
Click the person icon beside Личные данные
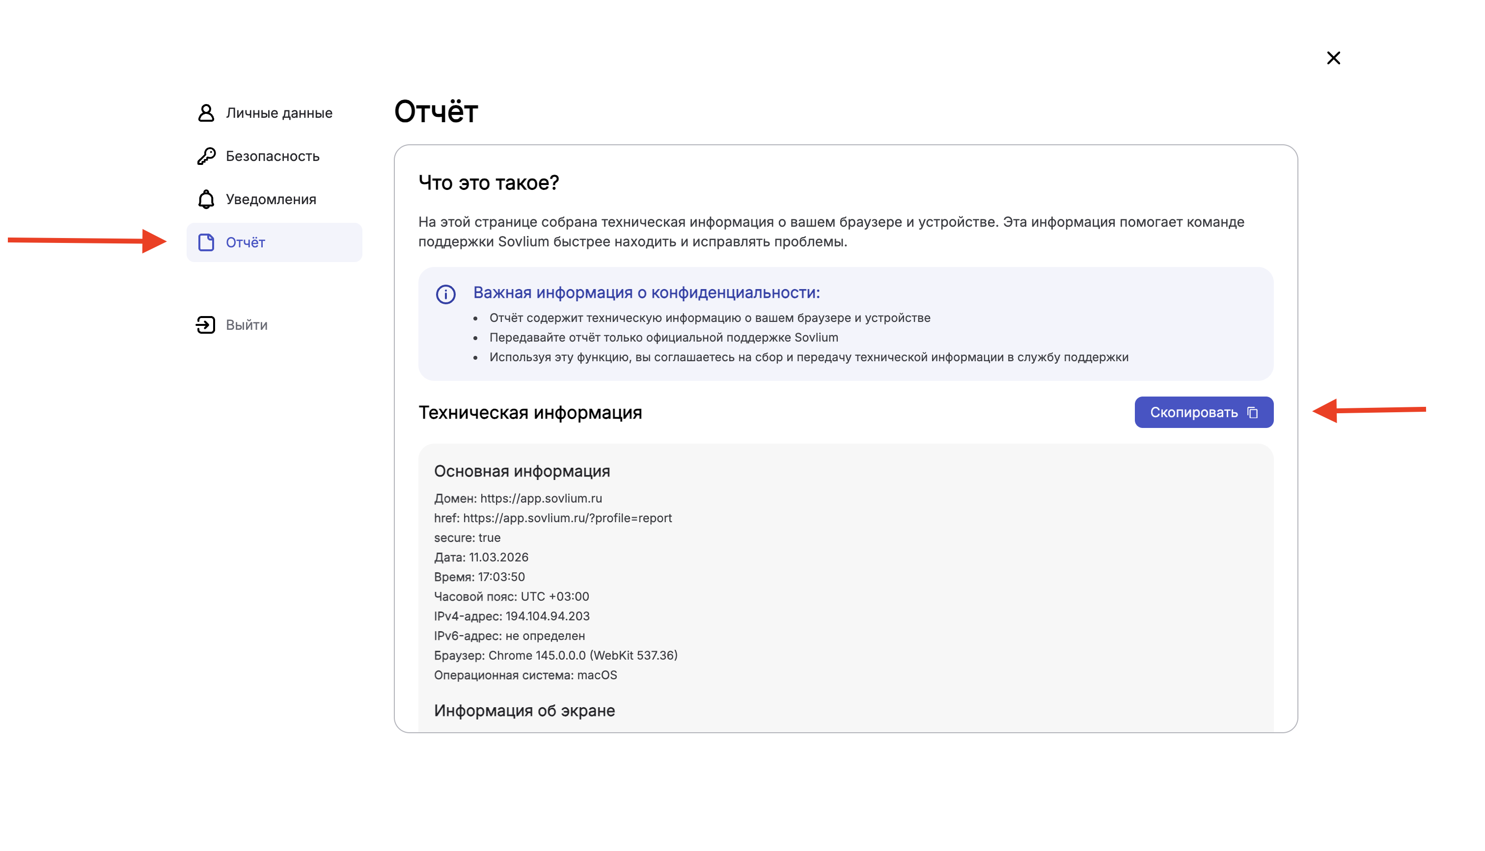(x=206, y=113)
